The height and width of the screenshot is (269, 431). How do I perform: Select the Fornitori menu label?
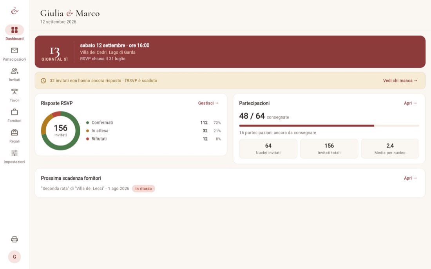coord(14,121)
